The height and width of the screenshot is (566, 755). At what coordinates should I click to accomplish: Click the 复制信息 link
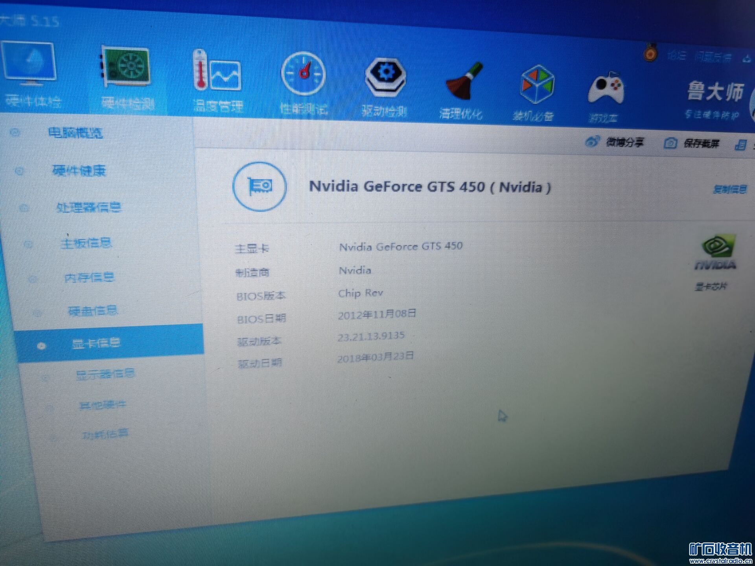click(730, 189)
